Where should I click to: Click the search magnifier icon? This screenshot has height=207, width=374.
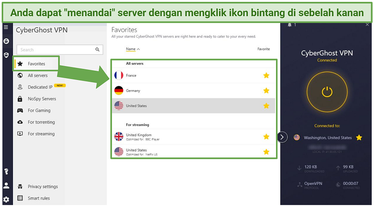pyautogui.click(x=97, y=49)
